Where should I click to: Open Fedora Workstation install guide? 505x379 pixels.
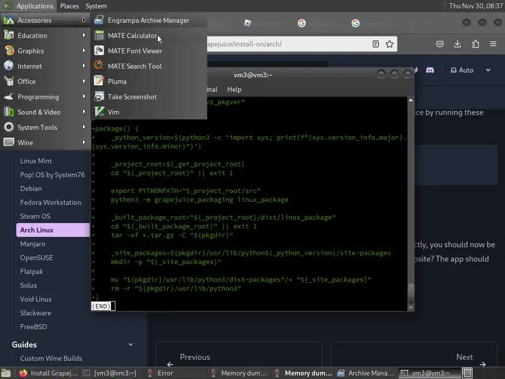(x=51, y=202)
